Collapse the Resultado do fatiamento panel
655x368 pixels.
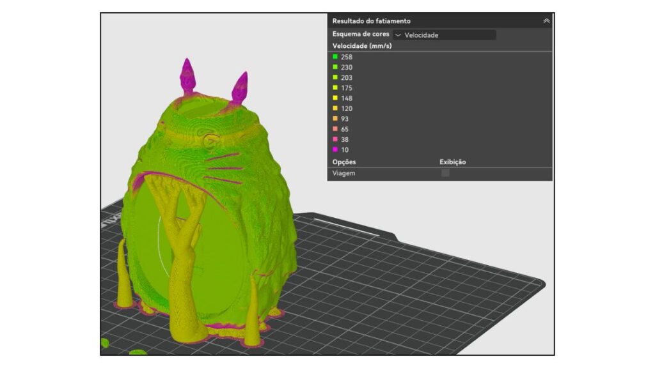pos(546,21)
